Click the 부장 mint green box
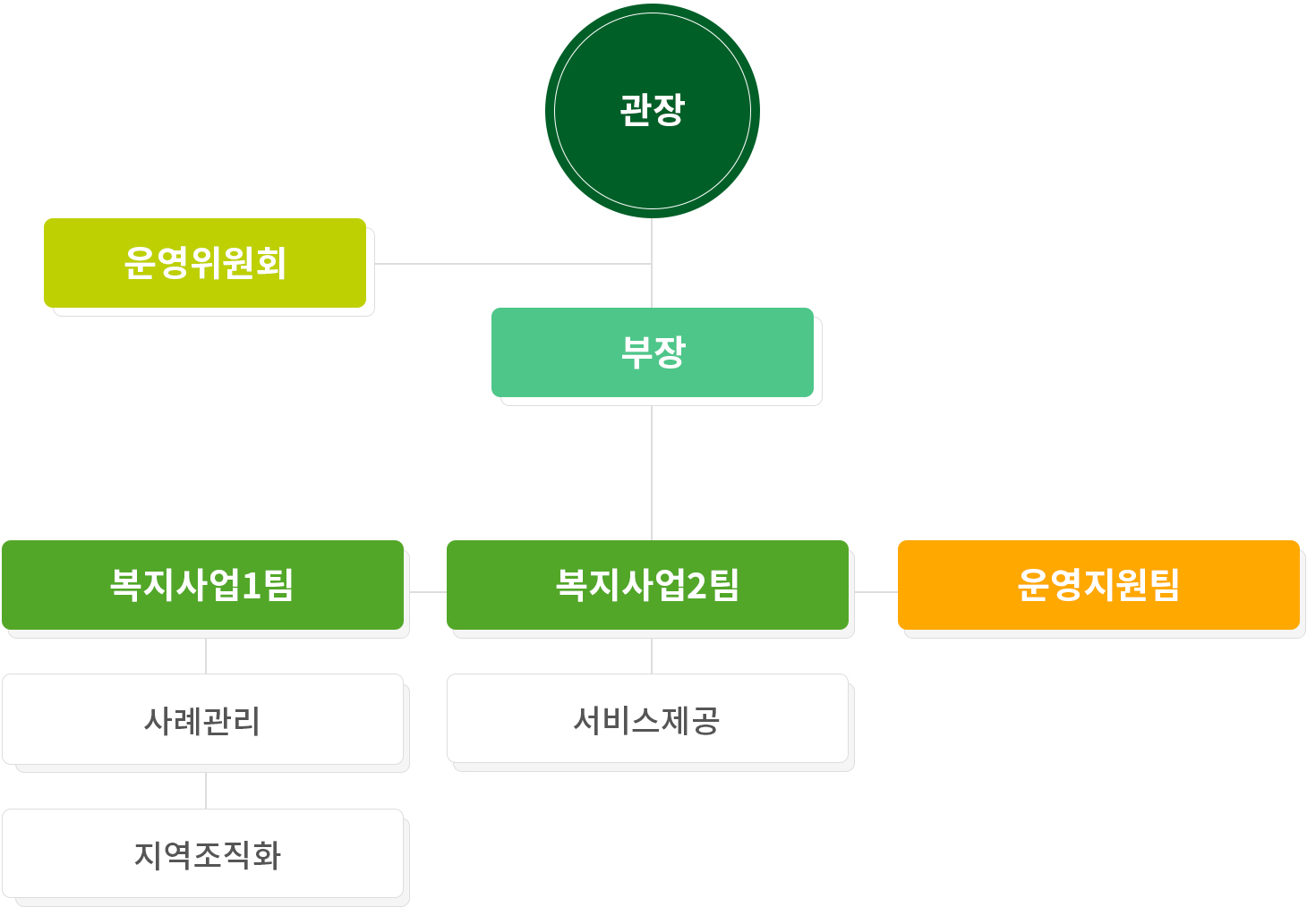 652,352
